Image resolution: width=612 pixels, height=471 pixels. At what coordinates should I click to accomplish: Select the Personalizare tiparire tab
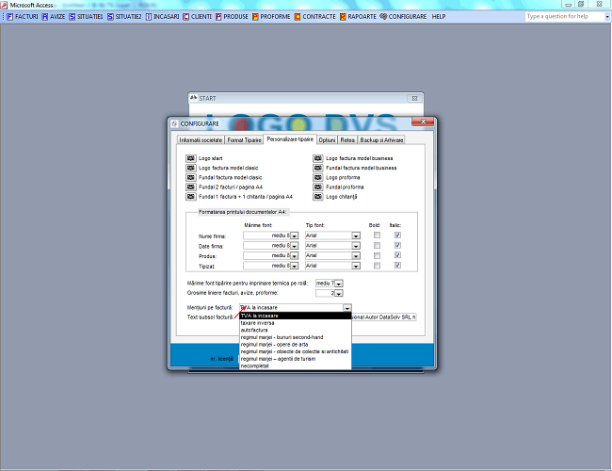point(290,139)
